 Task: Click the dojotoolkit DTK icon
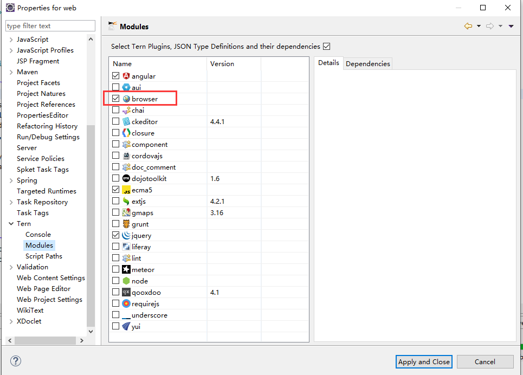pyautogui.click(x=126, y=178)
